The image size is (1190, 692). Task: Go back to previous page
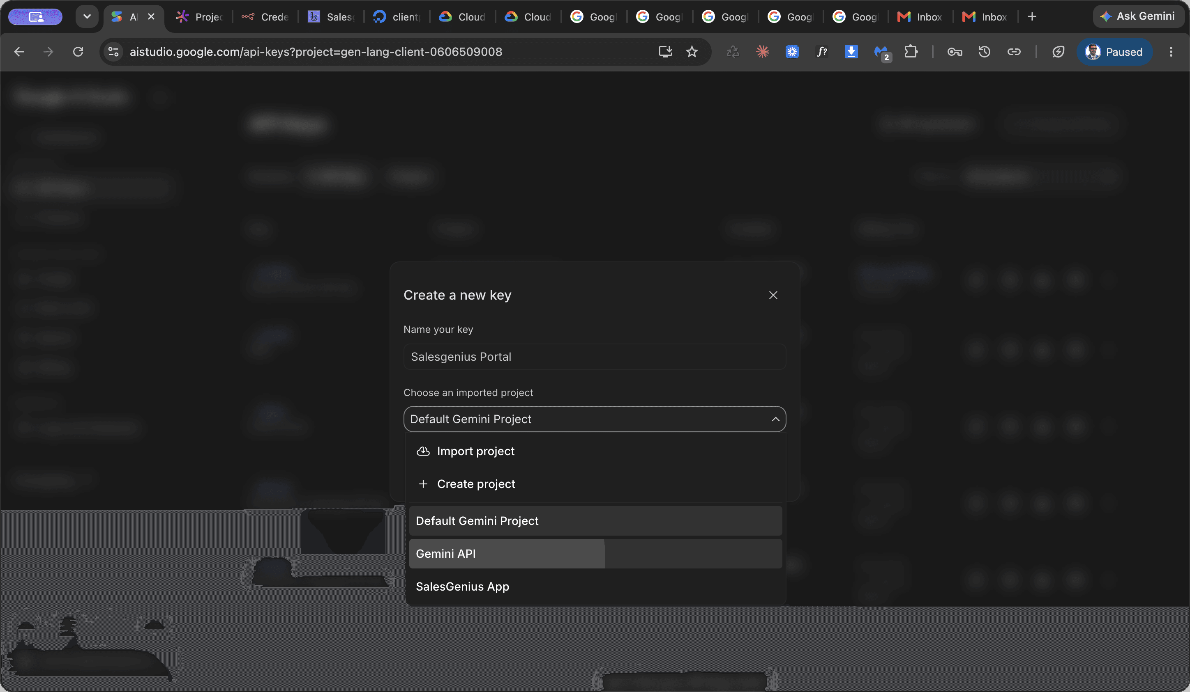pyautogui.click(x=19, y=52)
